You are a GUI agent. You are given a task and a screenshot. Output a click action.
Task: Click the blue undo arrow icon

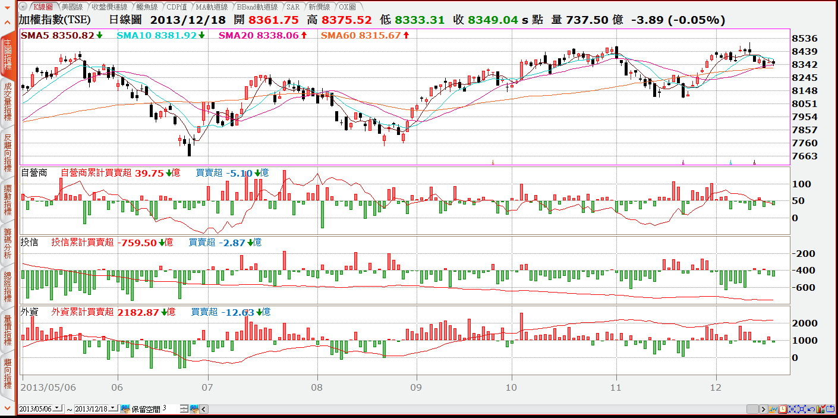tap(811, 409)
